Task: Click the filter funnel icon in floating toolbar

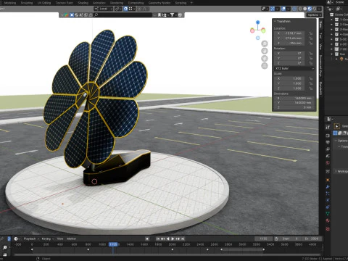Action: (173, 15)
